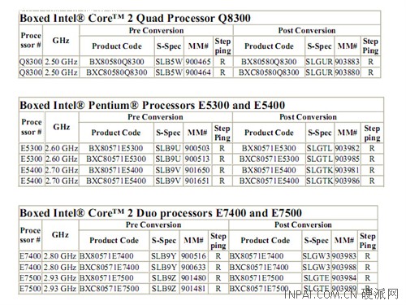This screenshot has height=305, width=406.
Task: Select MM# 903883 in the Q8300 table
Action: click(x=348, y=62)
